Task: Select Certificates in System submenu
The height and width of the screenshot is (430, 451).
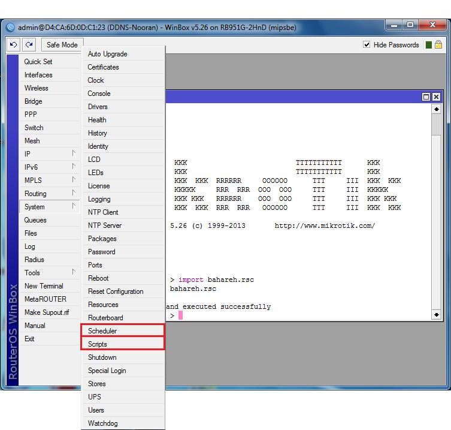Action: [123, 67]
